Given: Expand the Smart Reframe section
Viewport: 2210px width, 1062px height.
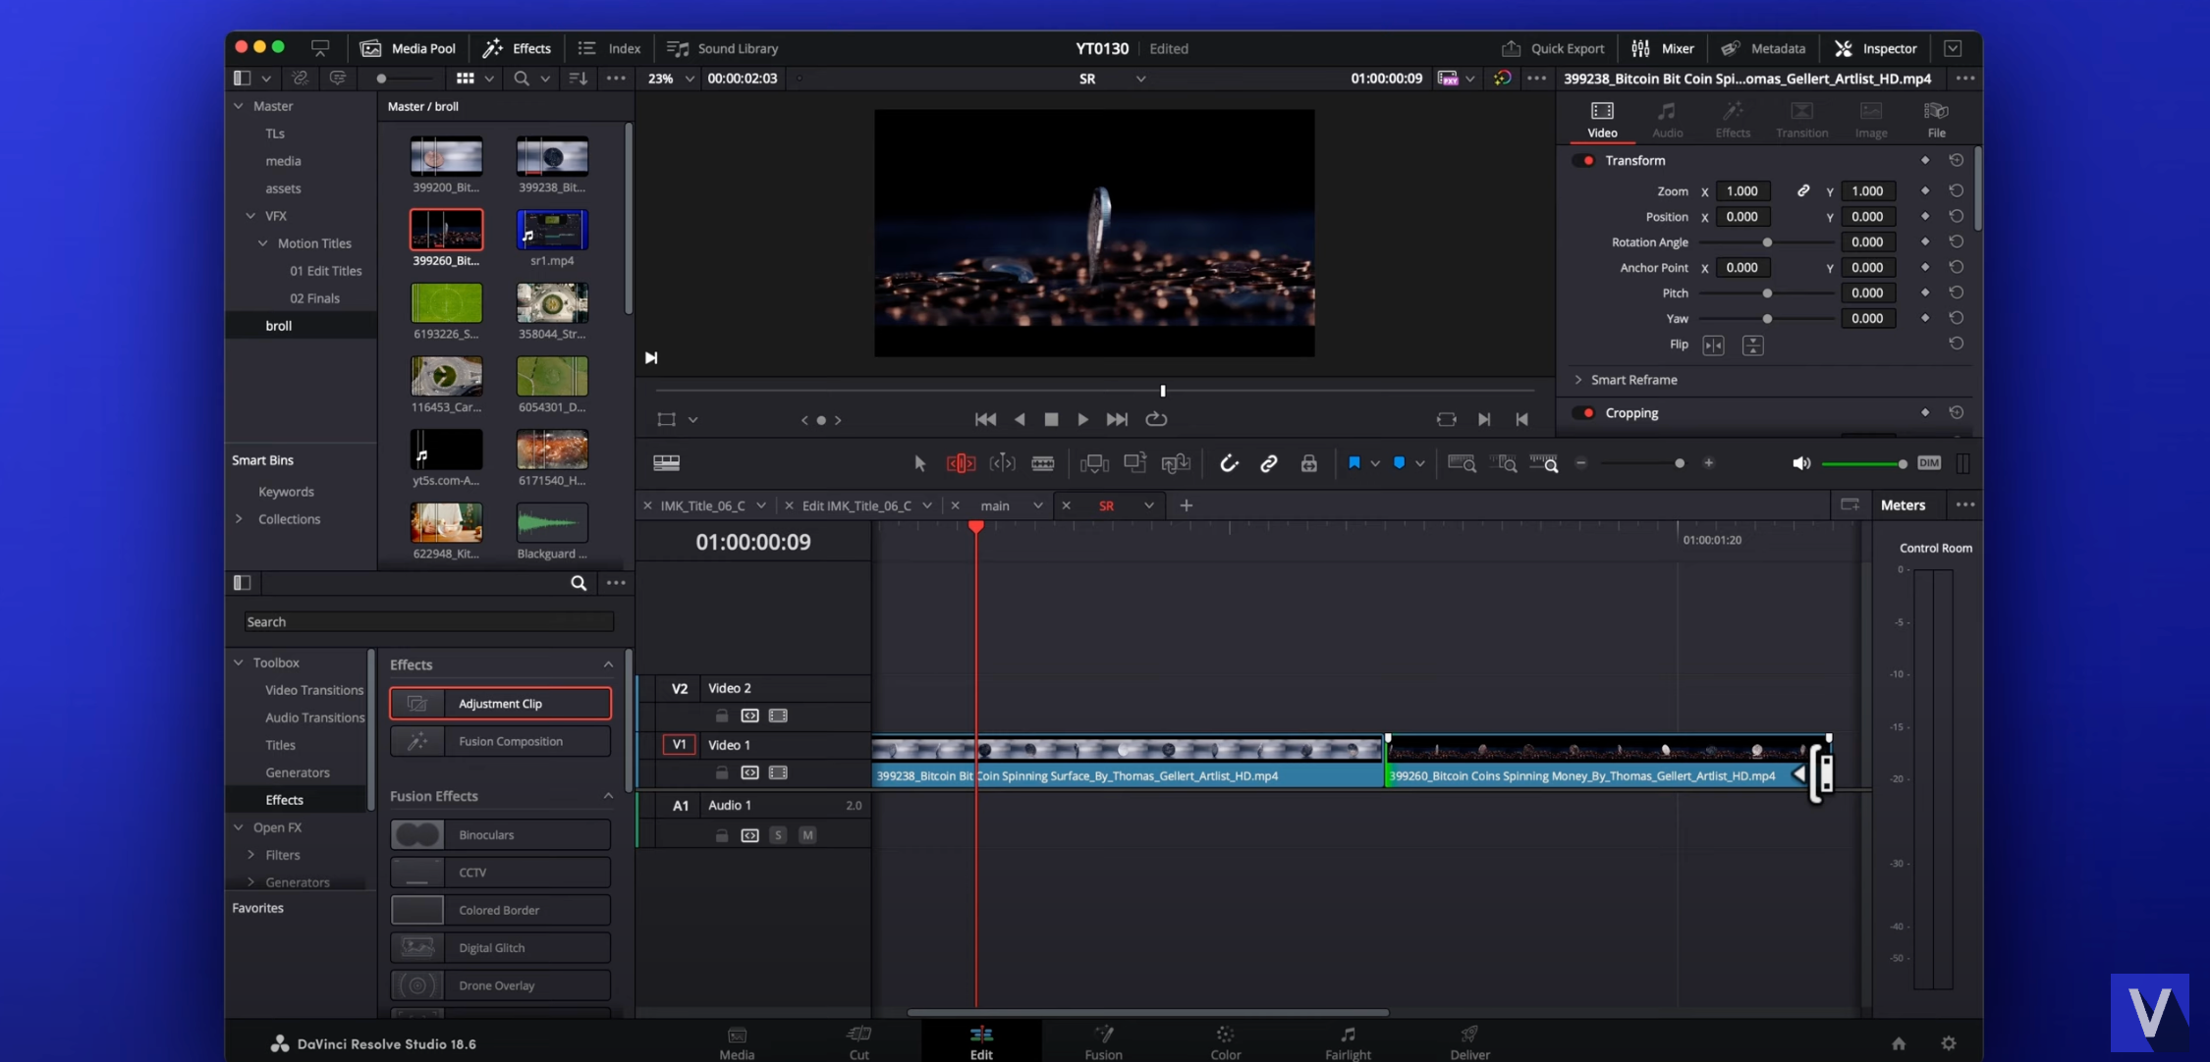Looking at the screenshot, I should coord(1578,380).
